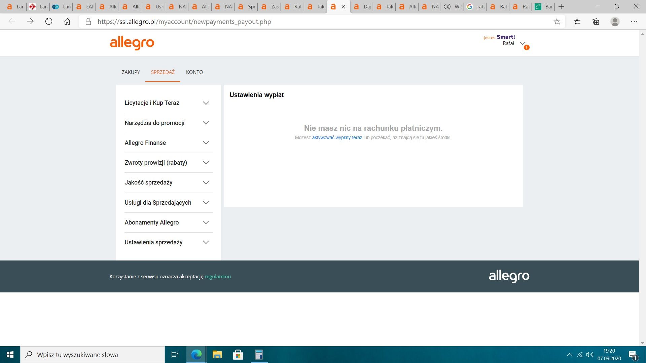Viewport: 646px width, 363px height.
Task: Click the notification badge by Rafał
Action: coord(527,47)
